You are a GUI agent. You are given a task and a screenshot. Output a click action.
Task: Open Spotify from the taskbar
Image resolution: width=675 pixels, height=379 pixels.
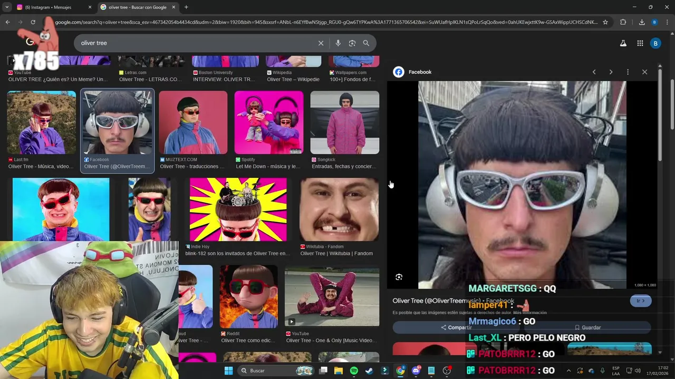354,371
